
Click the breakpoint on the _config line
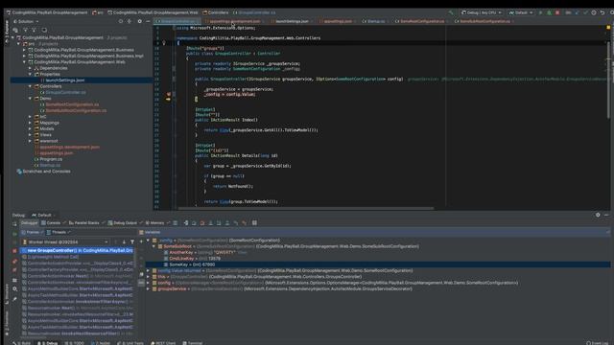pos(169,94)
